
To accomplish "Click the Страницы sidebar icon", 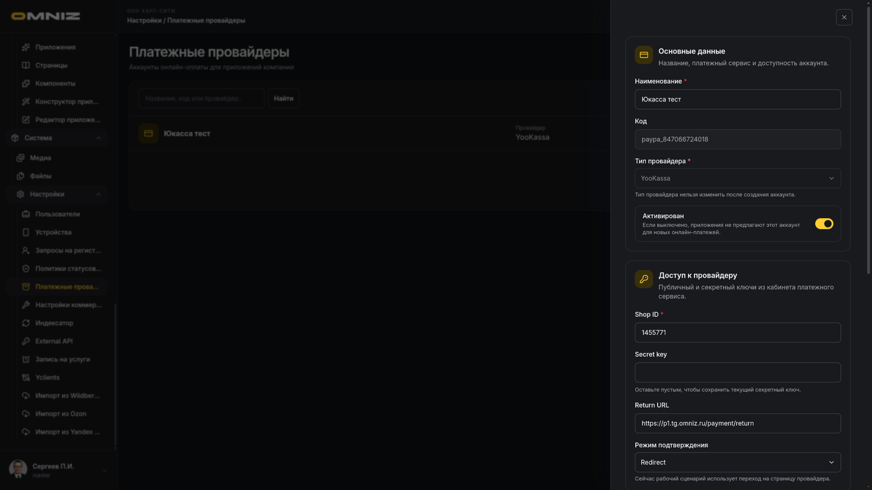I will [x=25, y=65].
